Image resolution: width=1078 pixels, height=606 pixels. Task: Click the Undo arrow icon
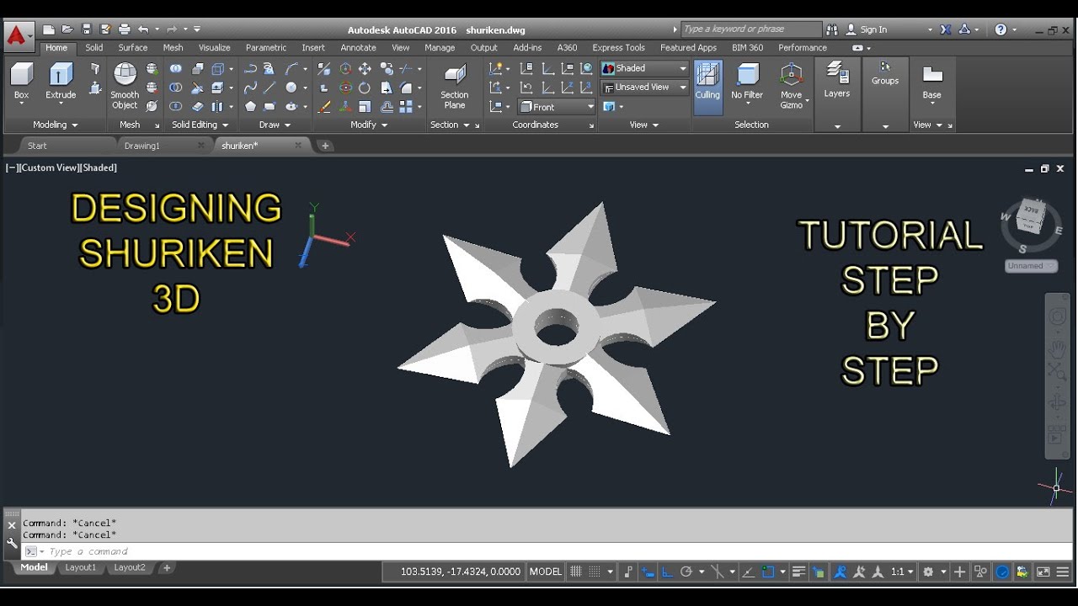tap(143, 29)
